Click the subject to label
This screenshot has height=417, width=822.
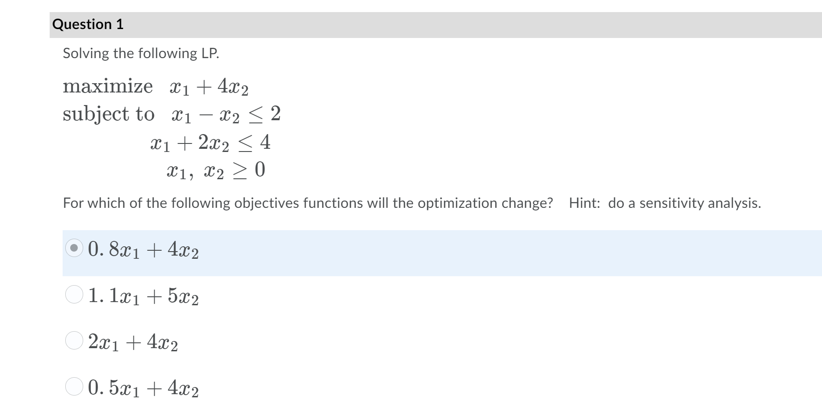click(x=109, y=114)
